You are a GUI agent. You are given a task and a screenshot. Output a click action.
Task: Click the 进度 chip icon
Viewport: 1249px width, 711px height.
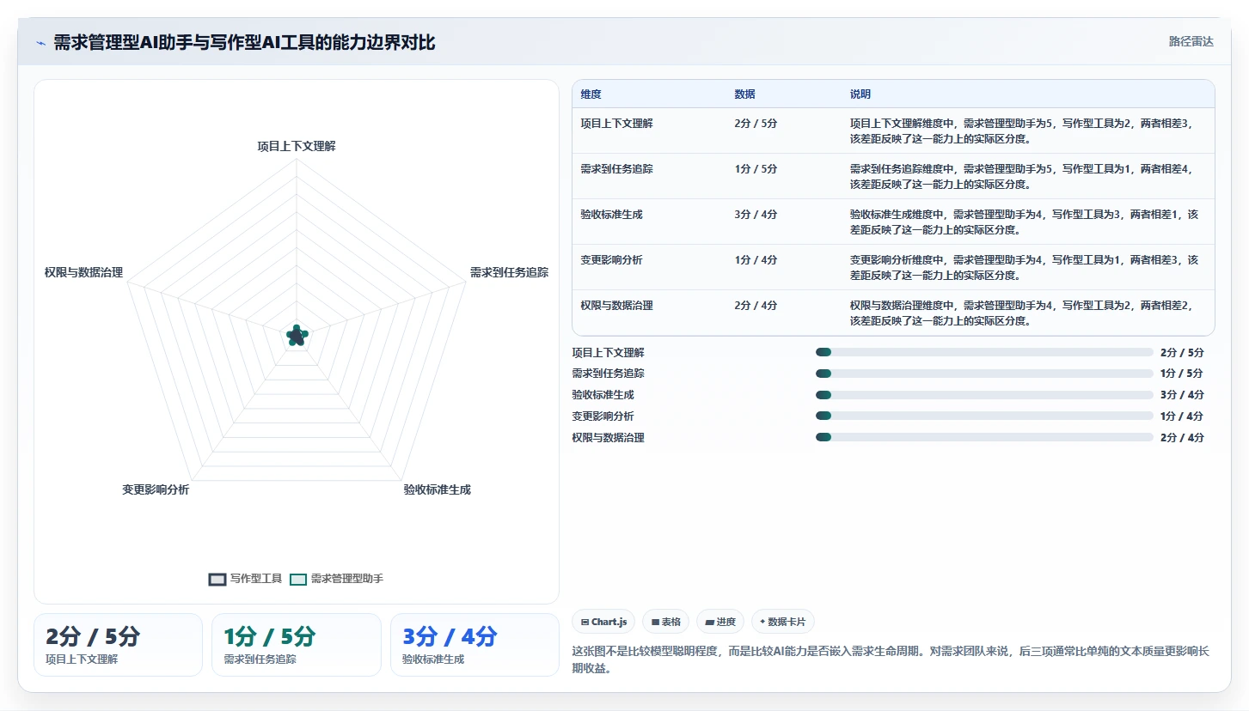(x=710, y=622)
